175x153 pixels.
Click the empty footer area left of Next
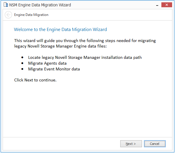pos(61,144)
